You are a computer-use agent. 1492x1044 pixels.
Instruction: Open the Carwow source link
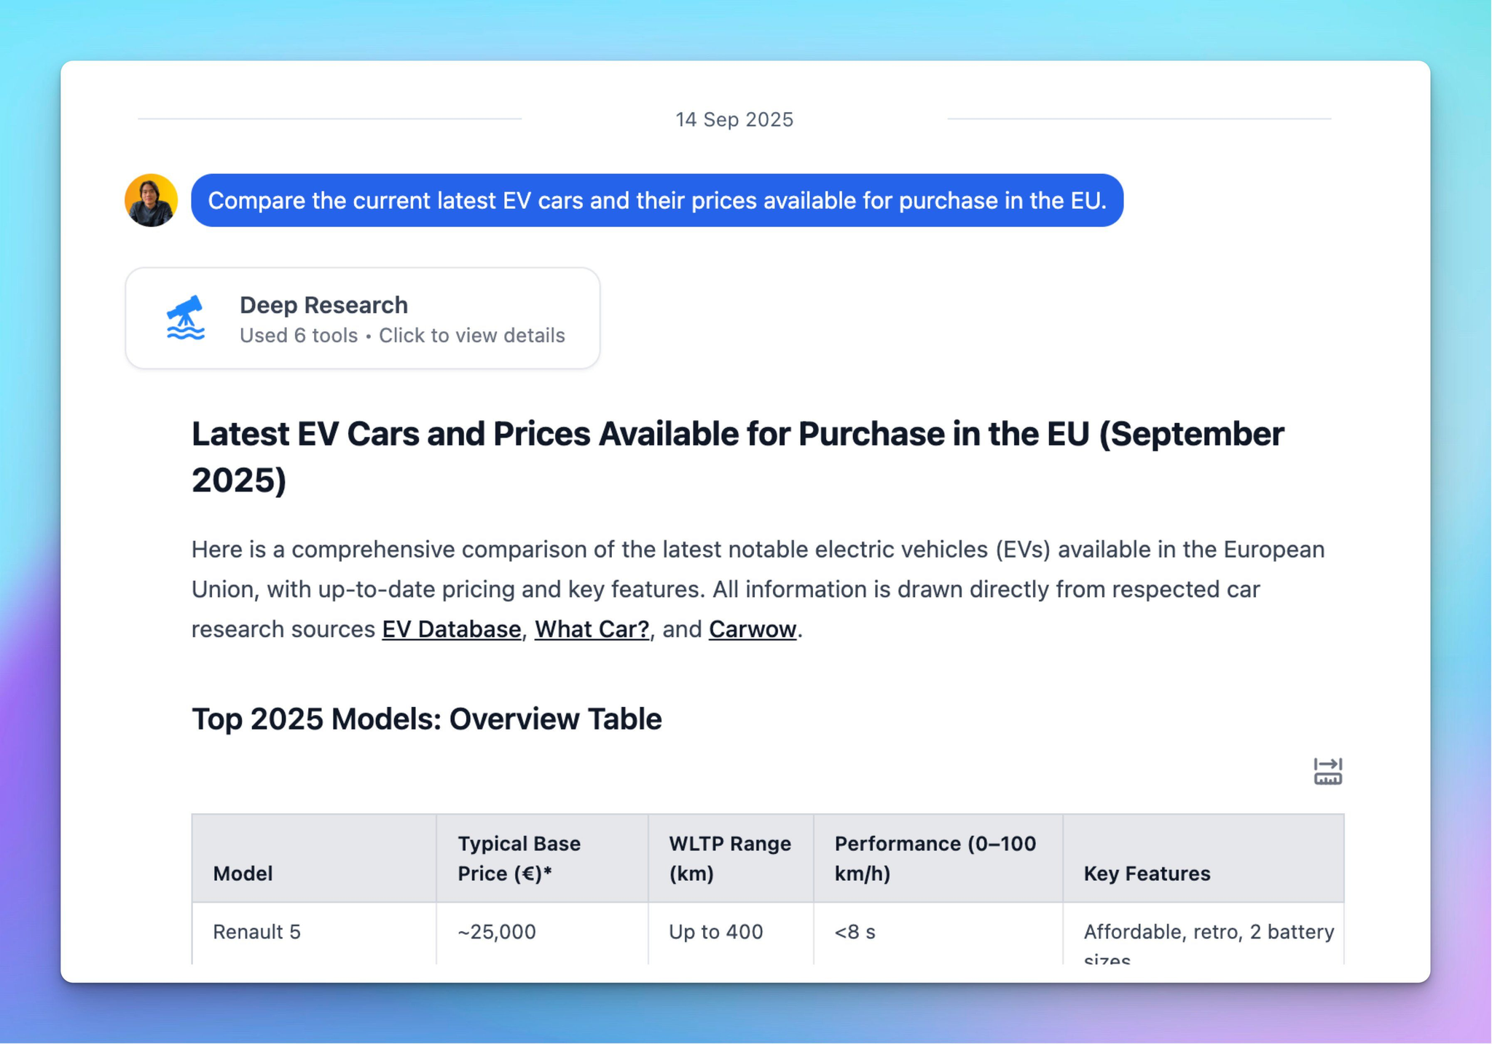752,629
